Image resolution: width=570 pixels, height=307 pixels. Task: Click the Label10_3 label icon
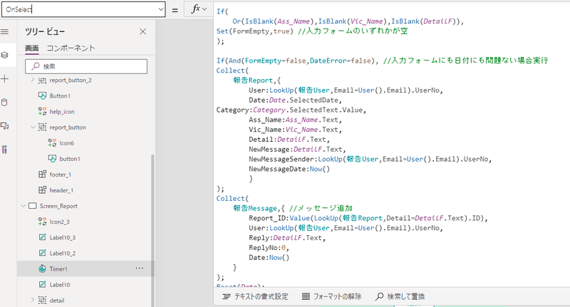pos(42,237)
